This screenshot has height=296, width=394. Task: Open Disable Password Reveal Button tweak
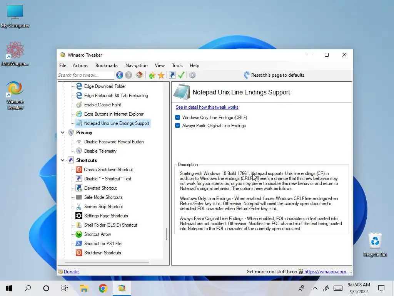(x=114, y=142)
